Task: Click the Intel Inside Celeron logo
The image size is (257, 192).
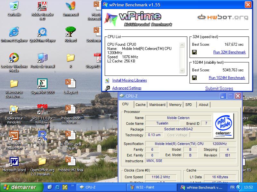Action: [223, 126]
